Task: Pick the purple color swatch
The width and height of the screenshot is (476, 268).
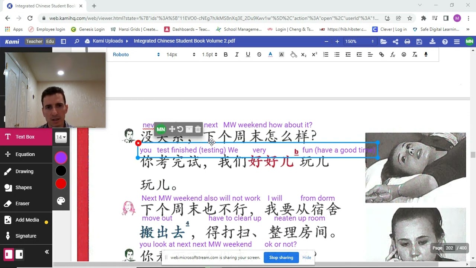Action: coord(61,158)
